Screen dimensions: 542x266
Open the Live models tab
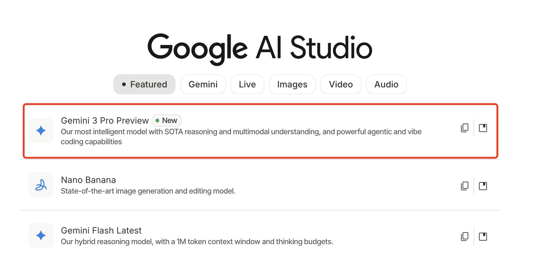tap(247, 84)
